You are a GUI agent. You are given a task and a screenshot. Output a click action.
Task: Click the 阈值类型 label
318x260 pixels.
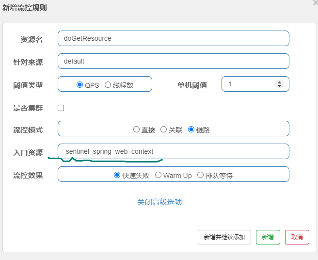[x=28, y=85]
